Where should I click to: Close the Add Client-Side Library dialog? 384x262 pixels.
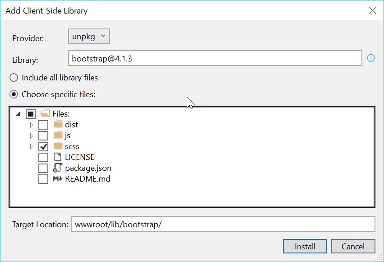click(x=372, y=10)
